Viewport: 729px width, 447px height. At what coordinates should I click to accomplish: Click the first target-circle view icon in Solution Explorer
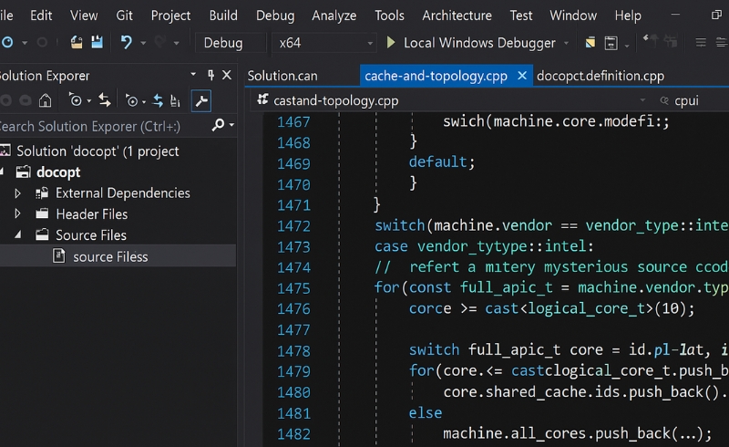point(76,100)
